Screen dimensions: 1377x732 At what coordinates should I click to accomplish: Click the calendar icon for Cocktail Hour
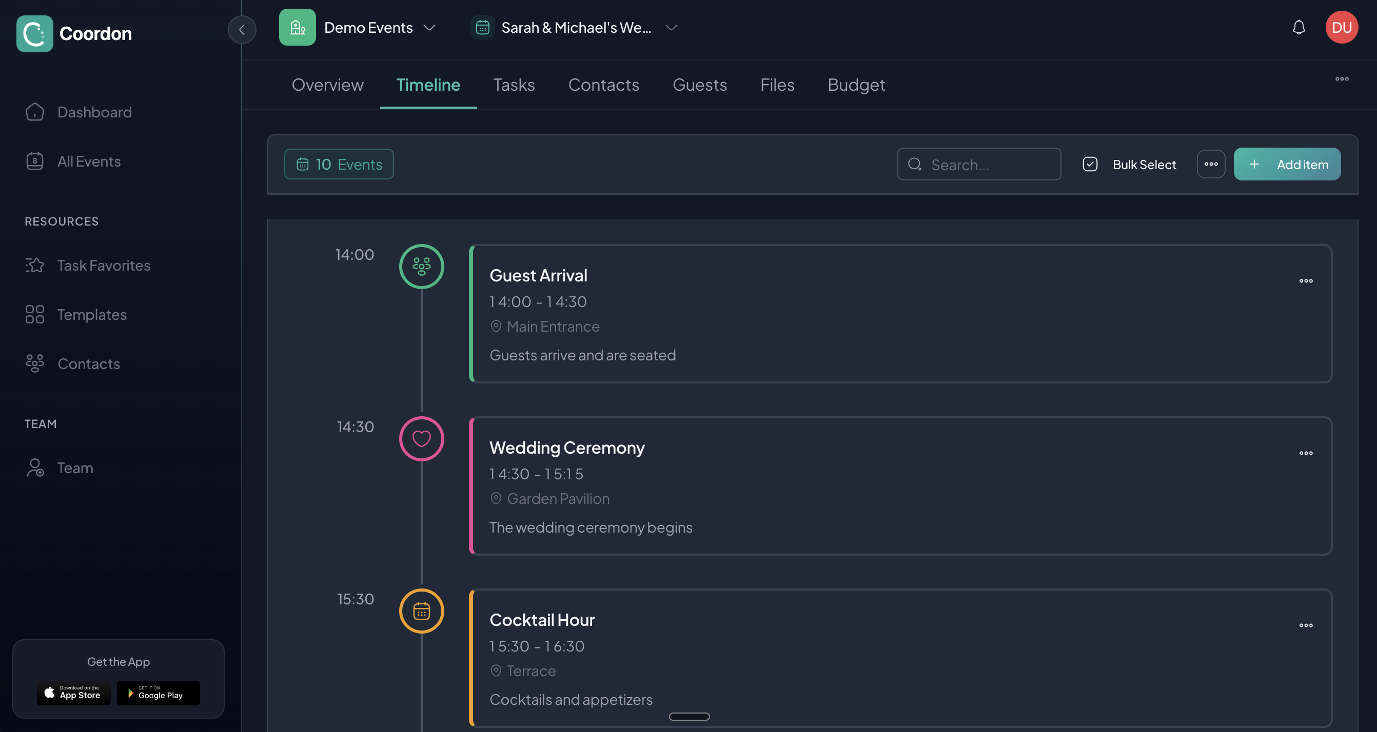click(421, 611)
